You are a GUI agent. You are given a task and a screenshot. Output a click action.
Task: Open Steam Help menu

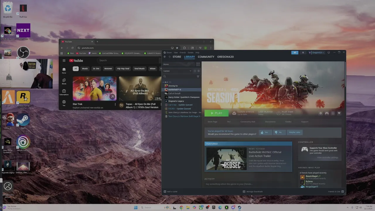tap(197, 52)
